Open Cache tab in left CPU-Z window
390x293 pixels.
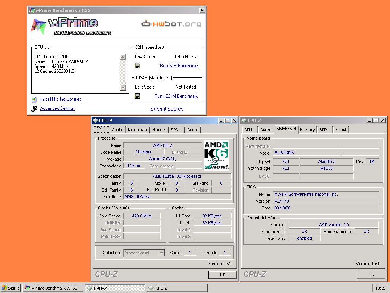[x=117, y=130]
